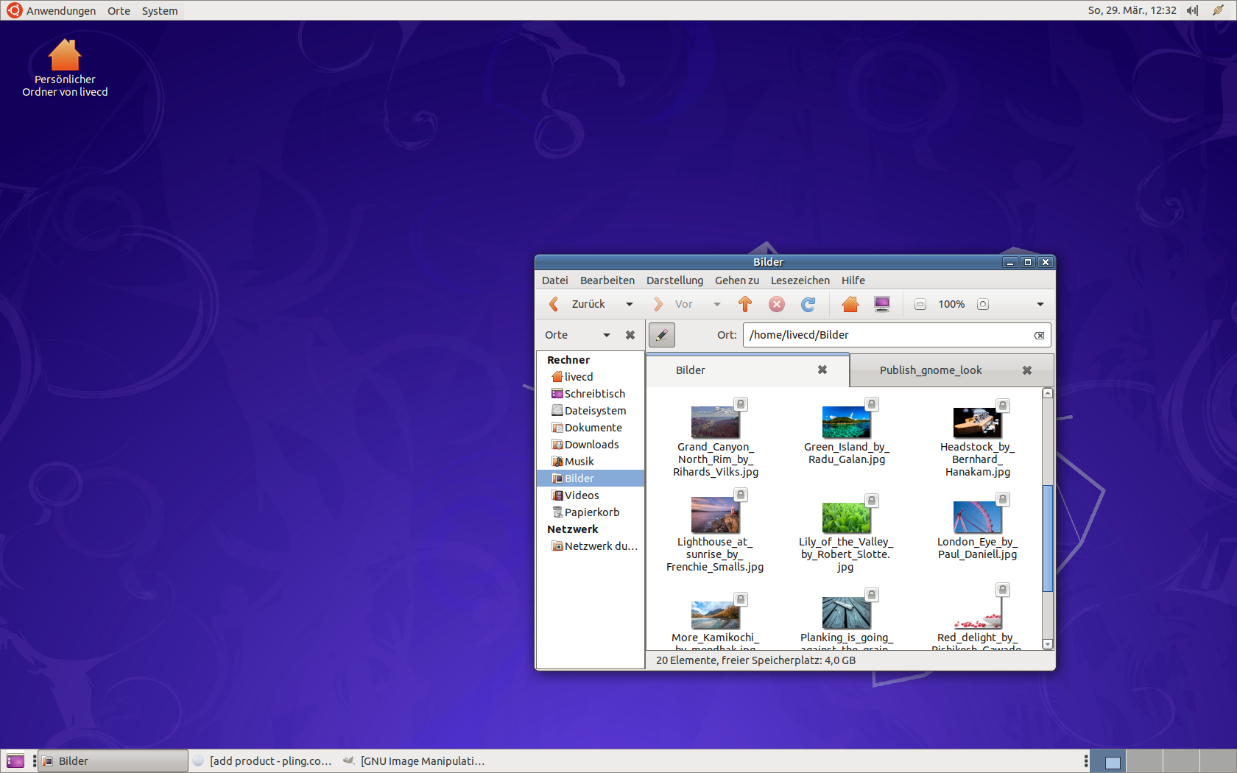Open the view mode dropdown arrow
This screenshot has width=1237, height=773.
click(1040, 304)
